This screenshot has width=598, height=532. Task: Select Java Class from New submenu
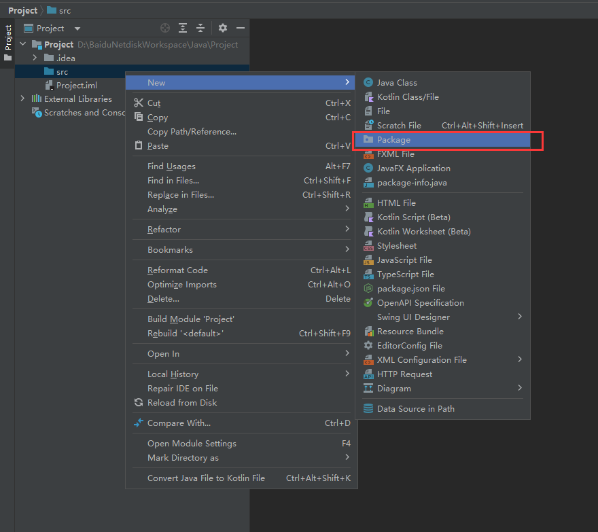(x=397, y=82)
